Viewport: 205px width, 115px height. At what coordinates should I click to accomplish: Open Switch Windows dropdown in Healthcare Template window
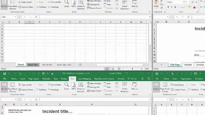[x=125, y=87]
